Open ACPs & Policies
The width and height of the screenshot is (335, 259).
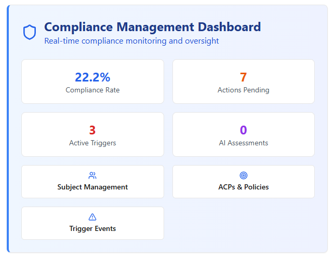244,182
